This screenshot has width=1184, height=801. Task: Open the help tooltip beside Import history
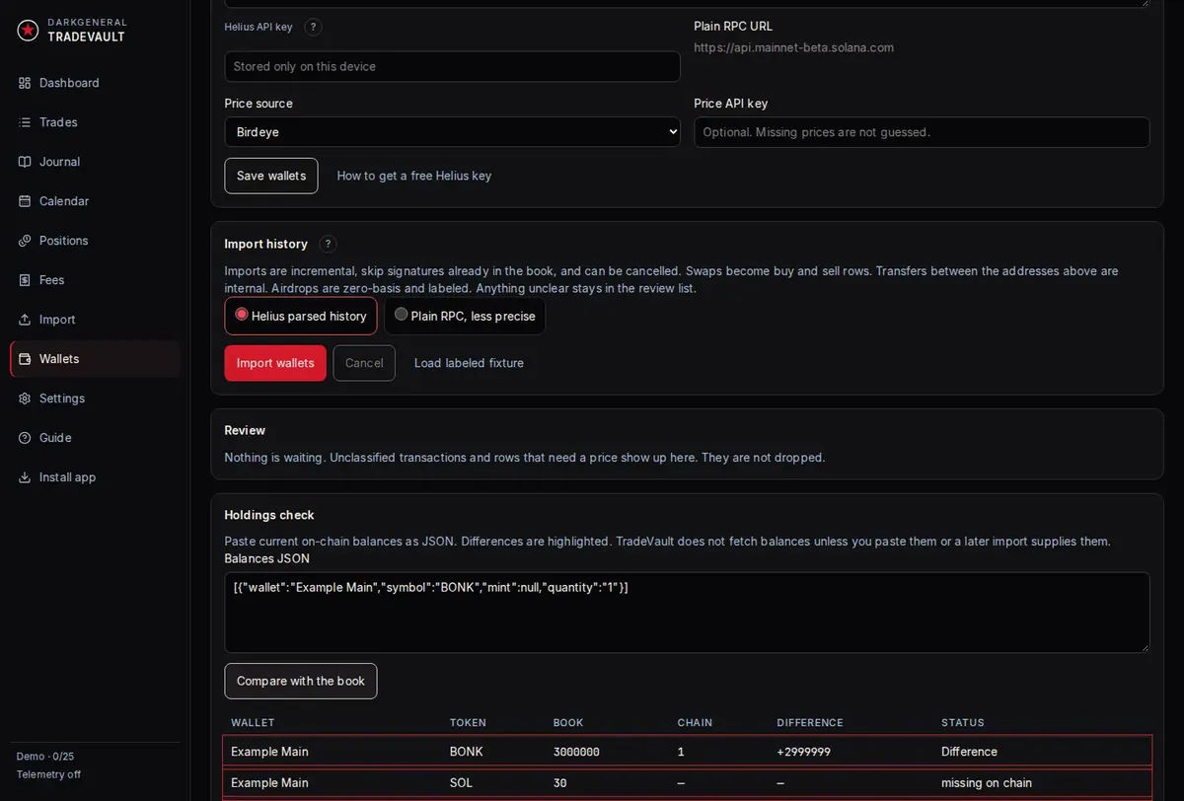tap(328, 244)
